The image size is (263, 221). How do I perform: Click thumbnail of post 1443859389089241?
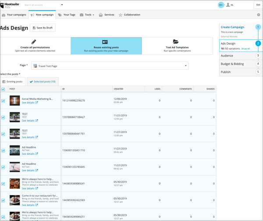14,183
